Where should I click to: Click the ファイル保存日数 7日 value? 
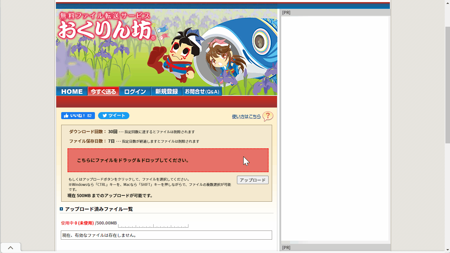point(111,141)
